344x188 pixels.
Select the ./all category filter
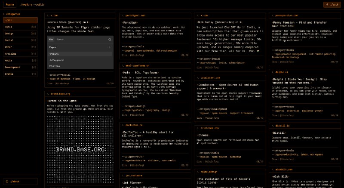(x=21, y=20)
